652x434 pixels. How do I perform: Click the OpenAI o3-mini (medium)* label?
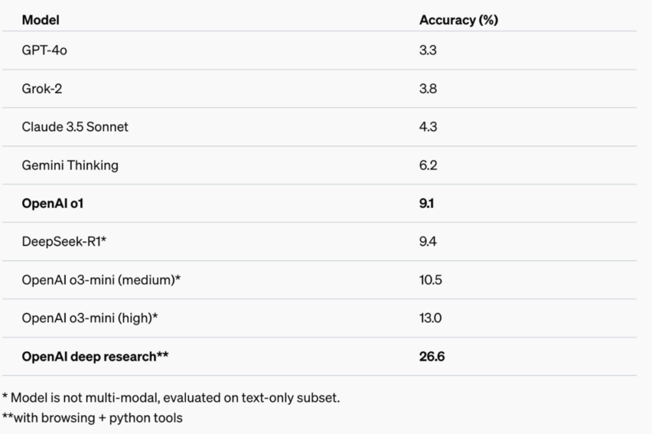pos(101,280)
